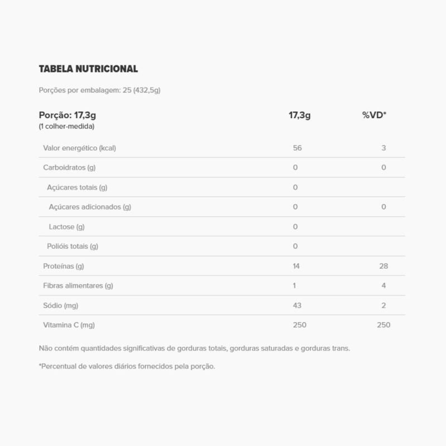The image size is (446, 446).
Task: Select the Sódio (mg) row label
Action: (60, 306)
